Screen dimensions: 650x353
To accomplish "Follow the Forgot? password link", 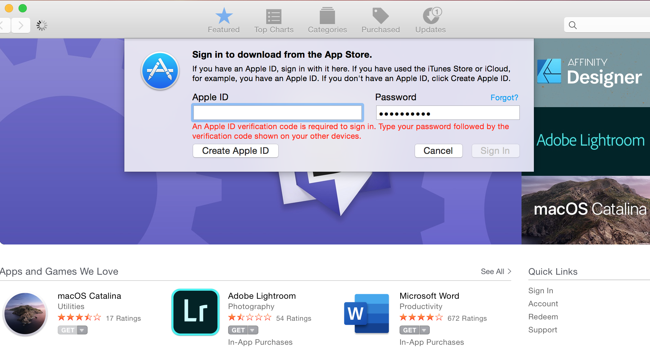I will (504, 98).
